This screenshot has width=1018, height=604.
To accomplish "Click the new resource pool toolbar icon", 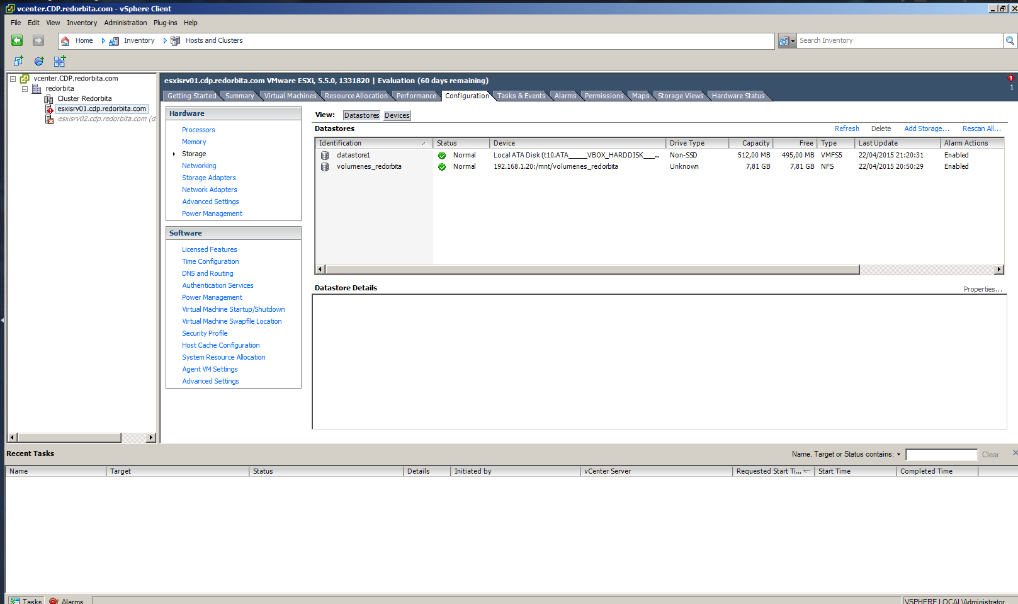I will tap(39, 61).
